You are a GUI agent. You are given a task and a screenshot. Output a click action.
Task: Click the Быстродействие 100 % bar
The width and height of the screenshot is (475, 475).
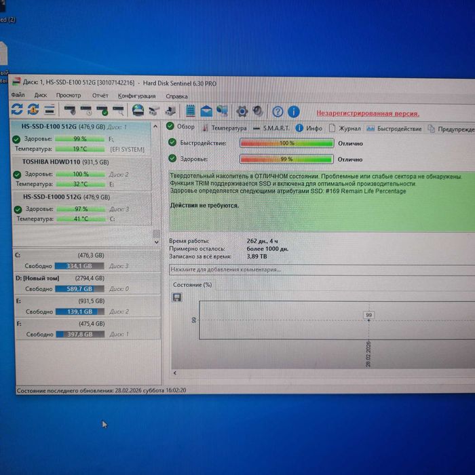(286, 143)
